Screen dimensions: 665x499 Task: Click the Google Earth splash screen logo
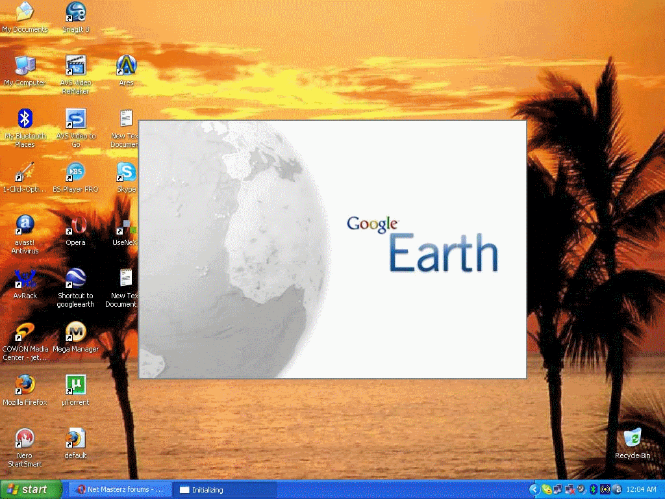[422, 246]
